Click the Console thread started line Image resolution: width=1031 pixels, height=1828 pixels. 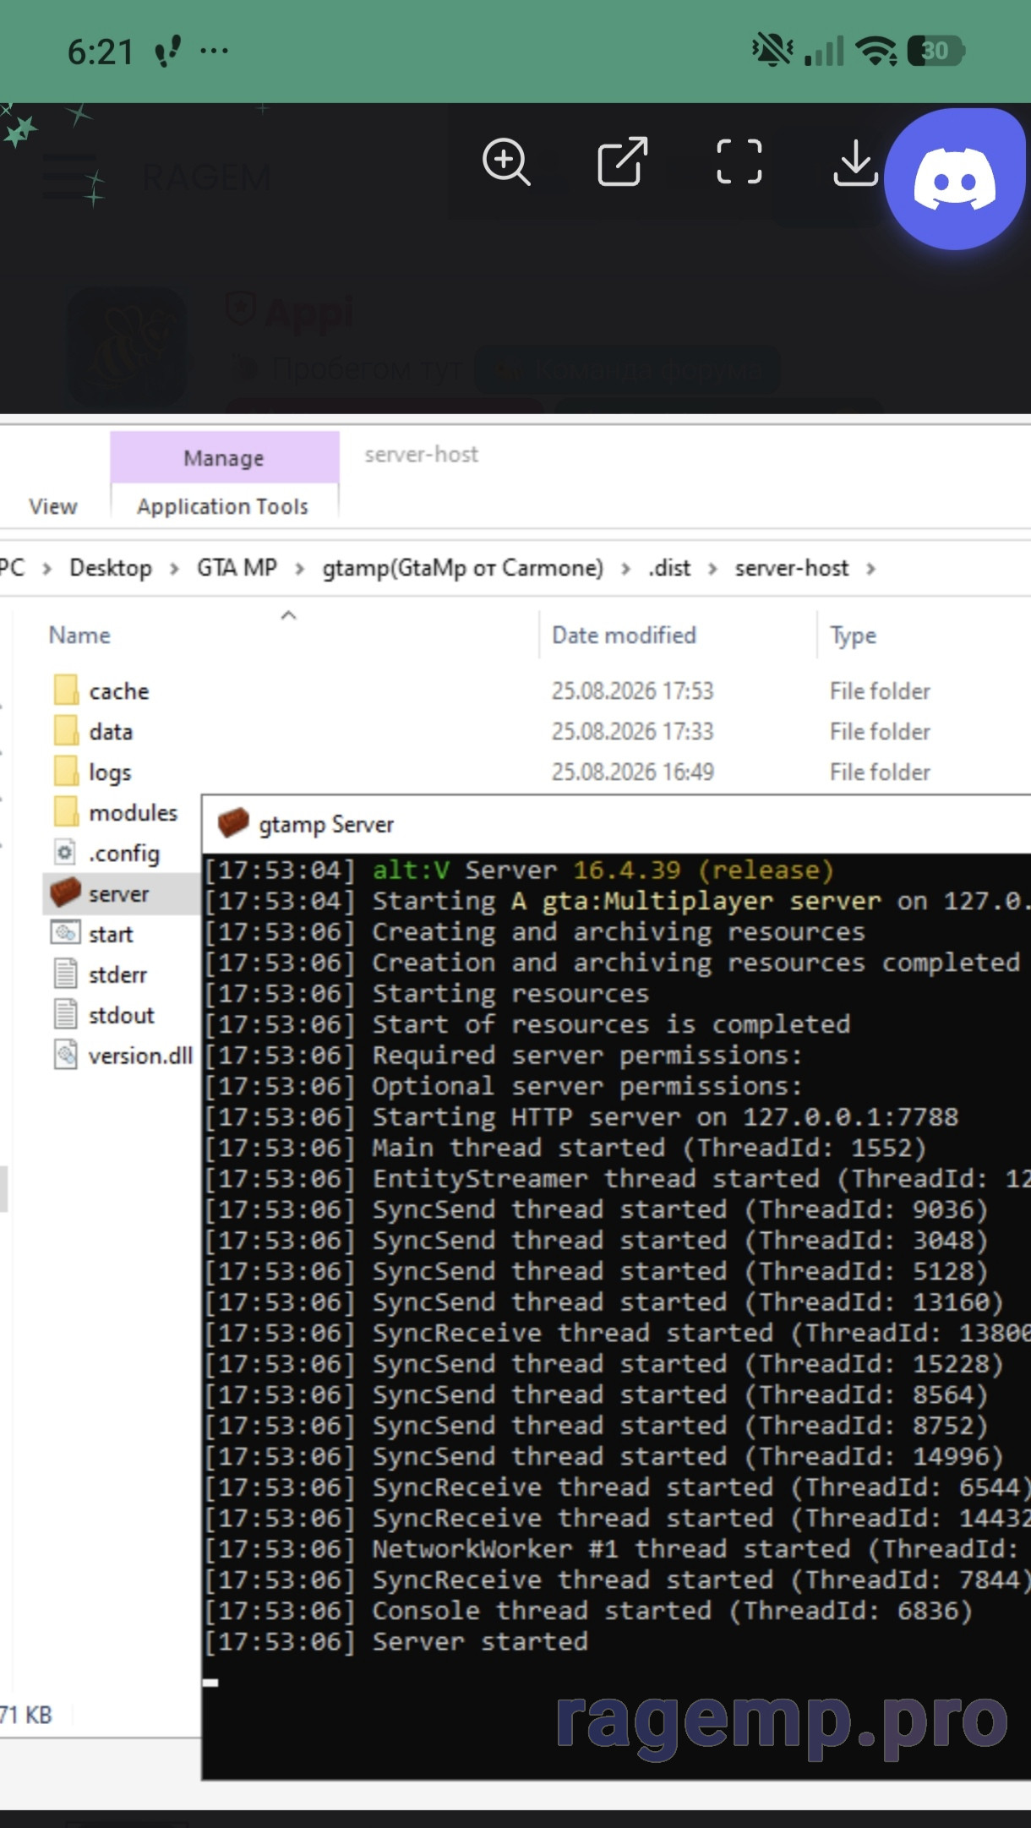(x=589, y=1610)
